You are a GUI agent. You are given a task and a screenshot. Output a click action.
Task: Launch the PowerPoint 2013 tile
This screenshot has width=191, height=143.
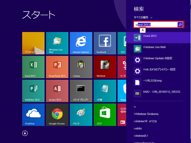(x=57, y=67)
